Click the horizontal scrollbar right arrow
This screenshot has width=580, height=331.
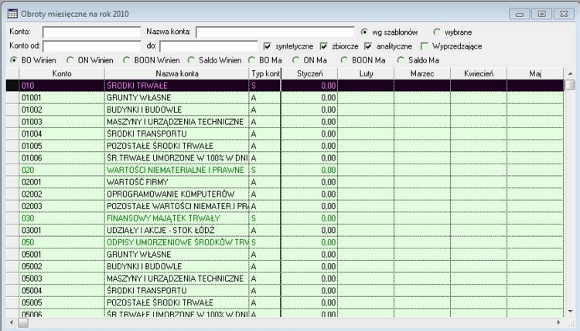tap(558, 323)
